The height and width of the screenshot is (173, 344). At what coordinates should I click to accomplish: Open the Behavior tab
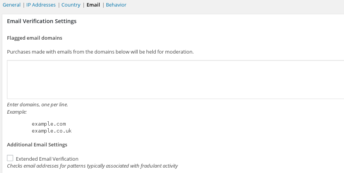pos(116,5)
